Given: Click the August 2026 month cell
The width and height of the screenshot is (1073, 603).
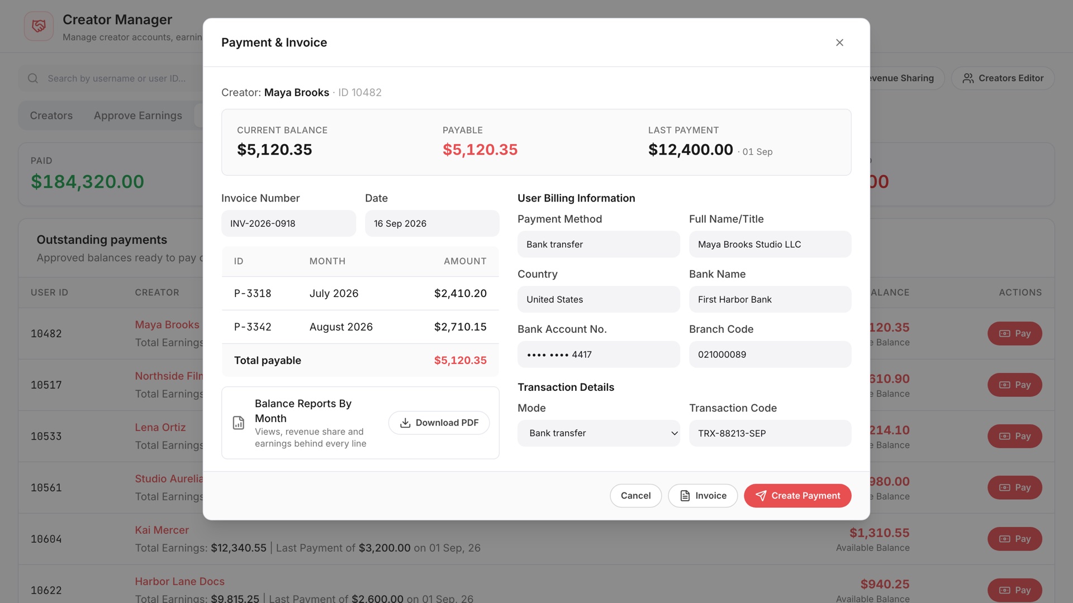Looking at the screenshot, I should [x=341, y=327].
